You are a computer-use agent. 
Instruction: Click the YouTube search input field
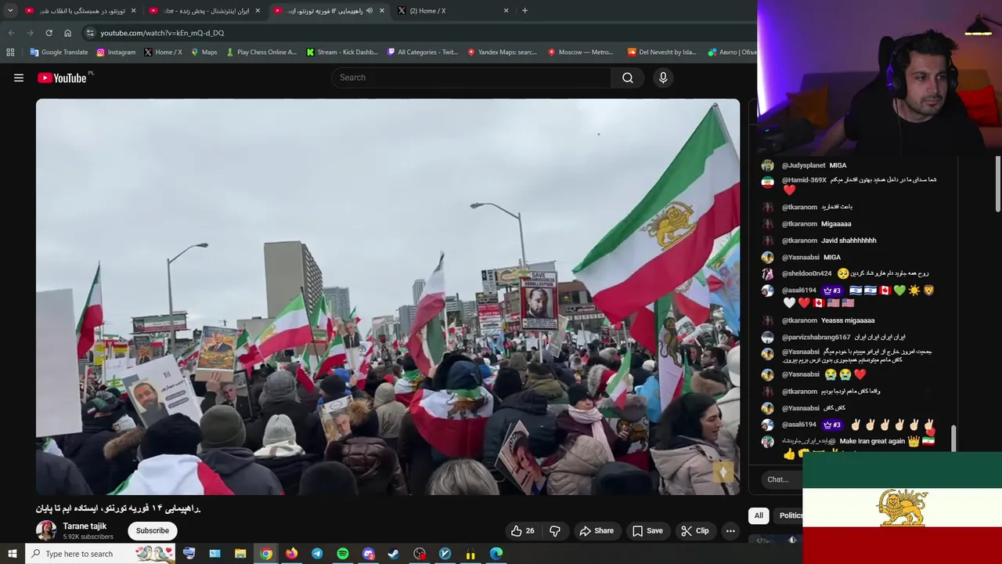tap(472, 78)
